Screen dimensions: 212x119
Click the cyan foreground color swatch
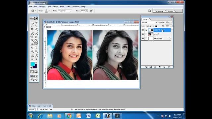pos(32,64)
